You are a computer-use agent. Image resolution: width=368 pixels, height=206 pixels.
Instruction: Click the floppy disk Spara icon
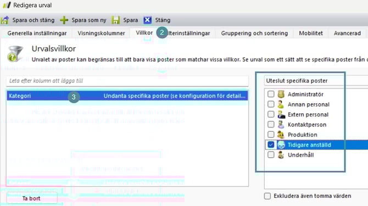pyautogui.click(x=115, y=20)
